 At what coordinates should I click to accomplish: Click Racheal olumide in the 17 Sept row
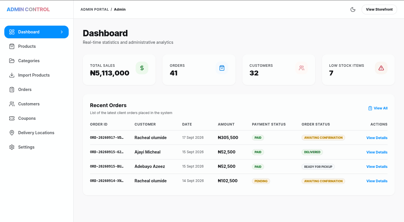[x=151, y=138]
